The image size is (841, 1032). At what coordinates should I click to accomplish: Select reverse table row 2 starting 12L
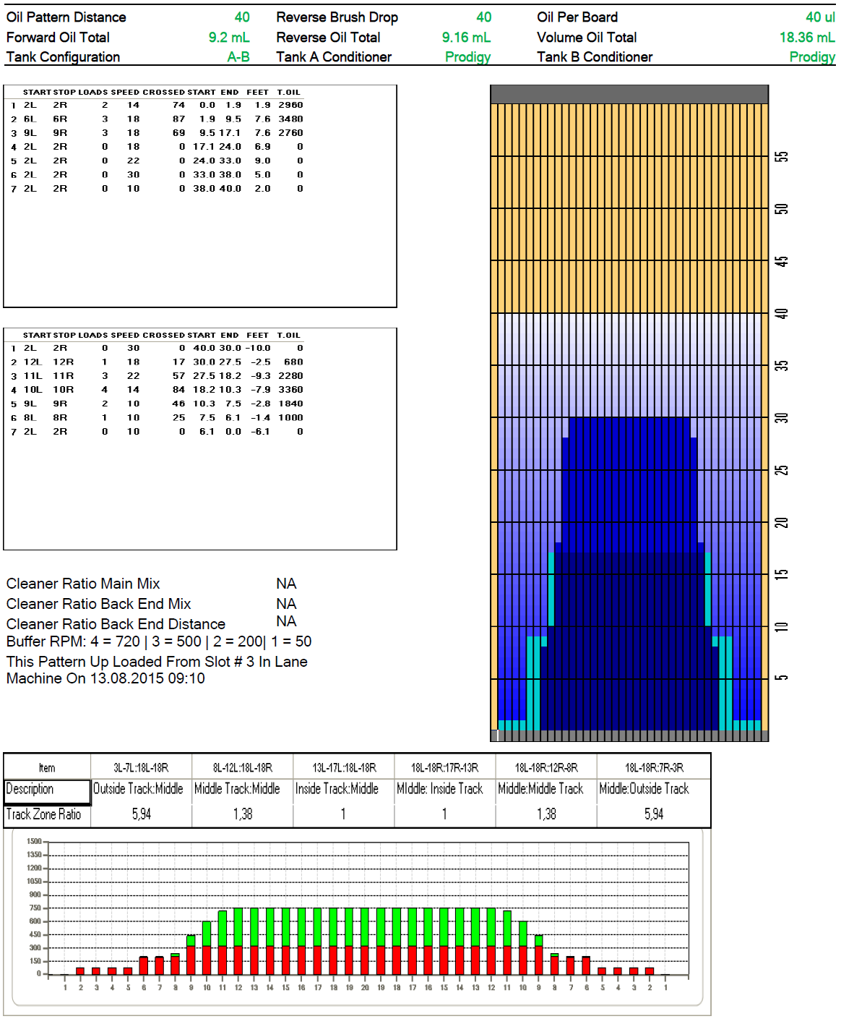[157, 362]
